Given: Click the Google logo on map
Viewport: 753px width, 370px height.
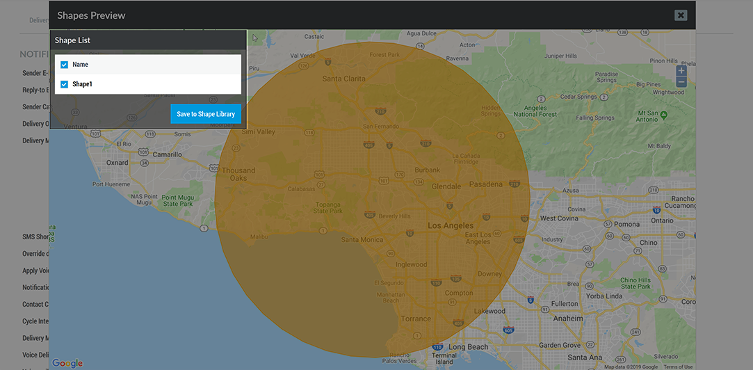Looking at the screenshot, I should (67, 363).
